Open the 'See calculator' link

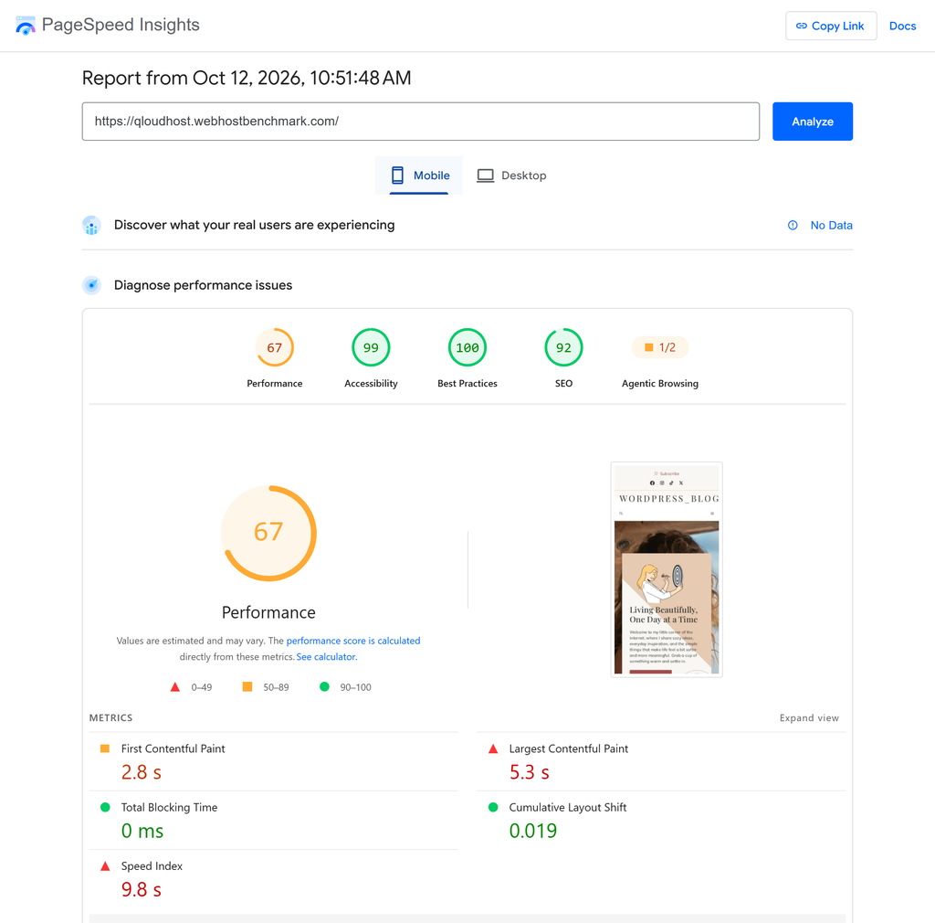[x=326, y=656]
